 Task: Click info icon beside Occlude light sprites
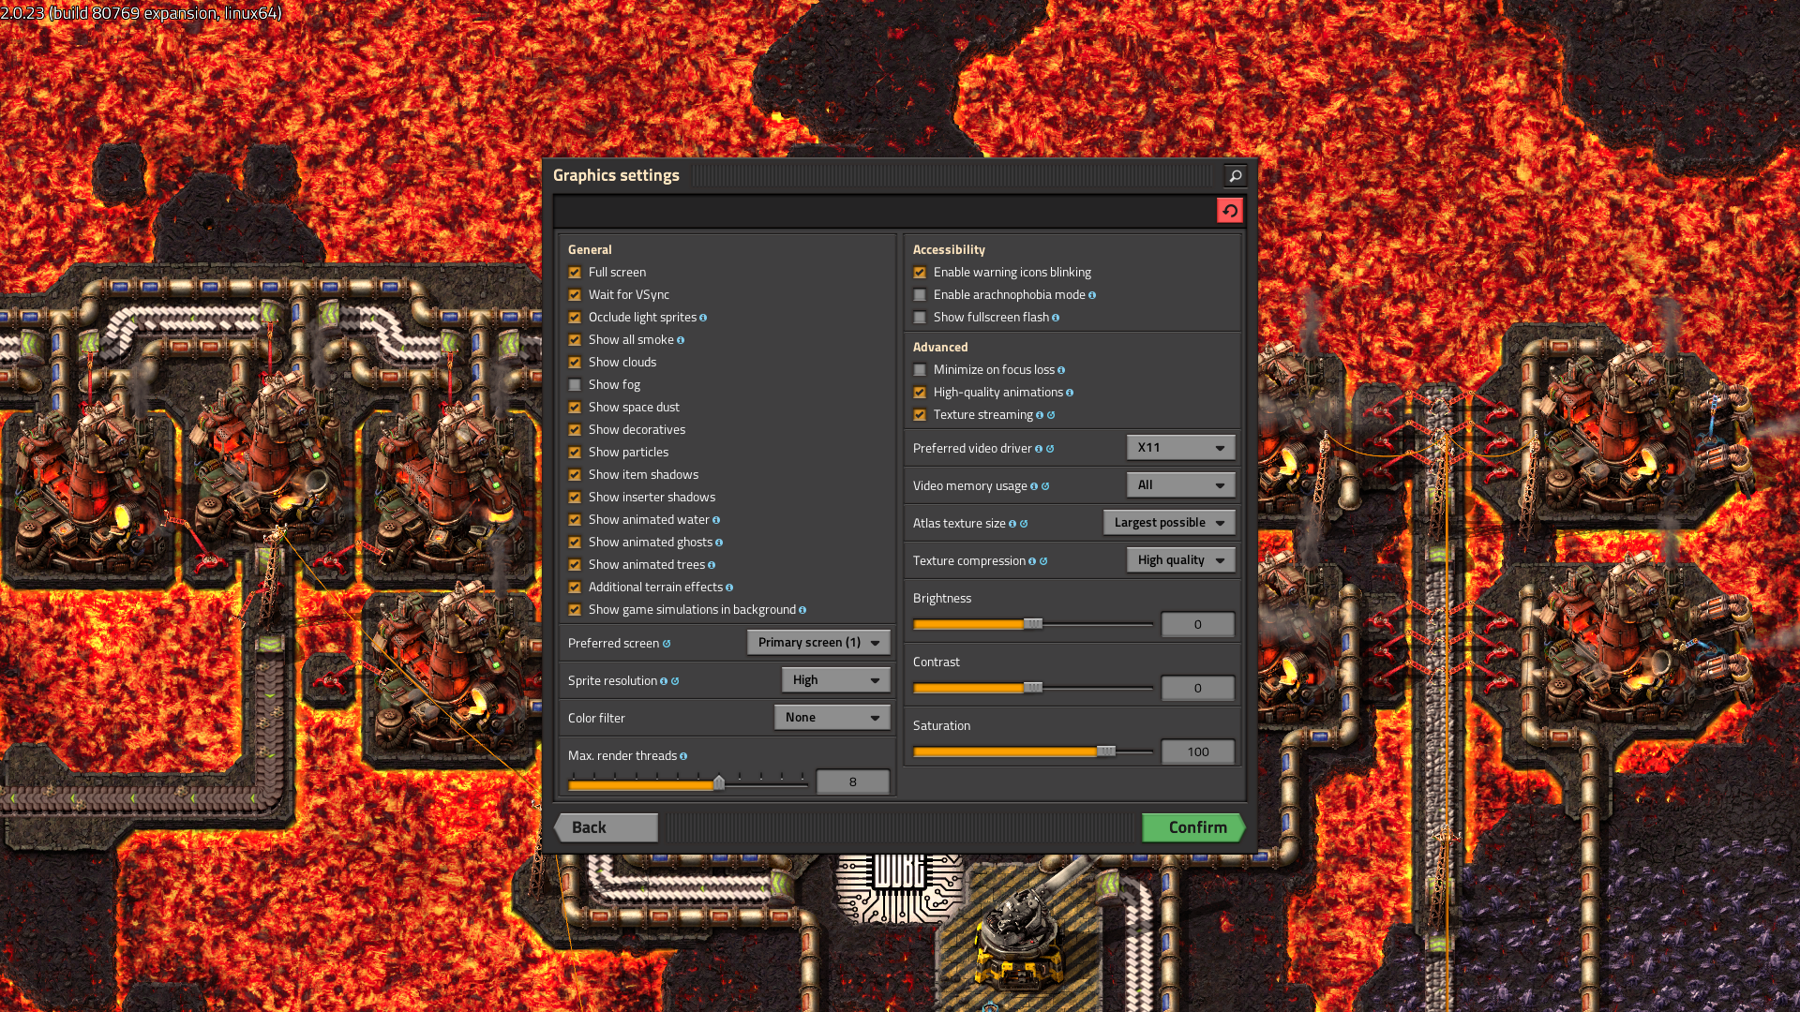point(703,318)
